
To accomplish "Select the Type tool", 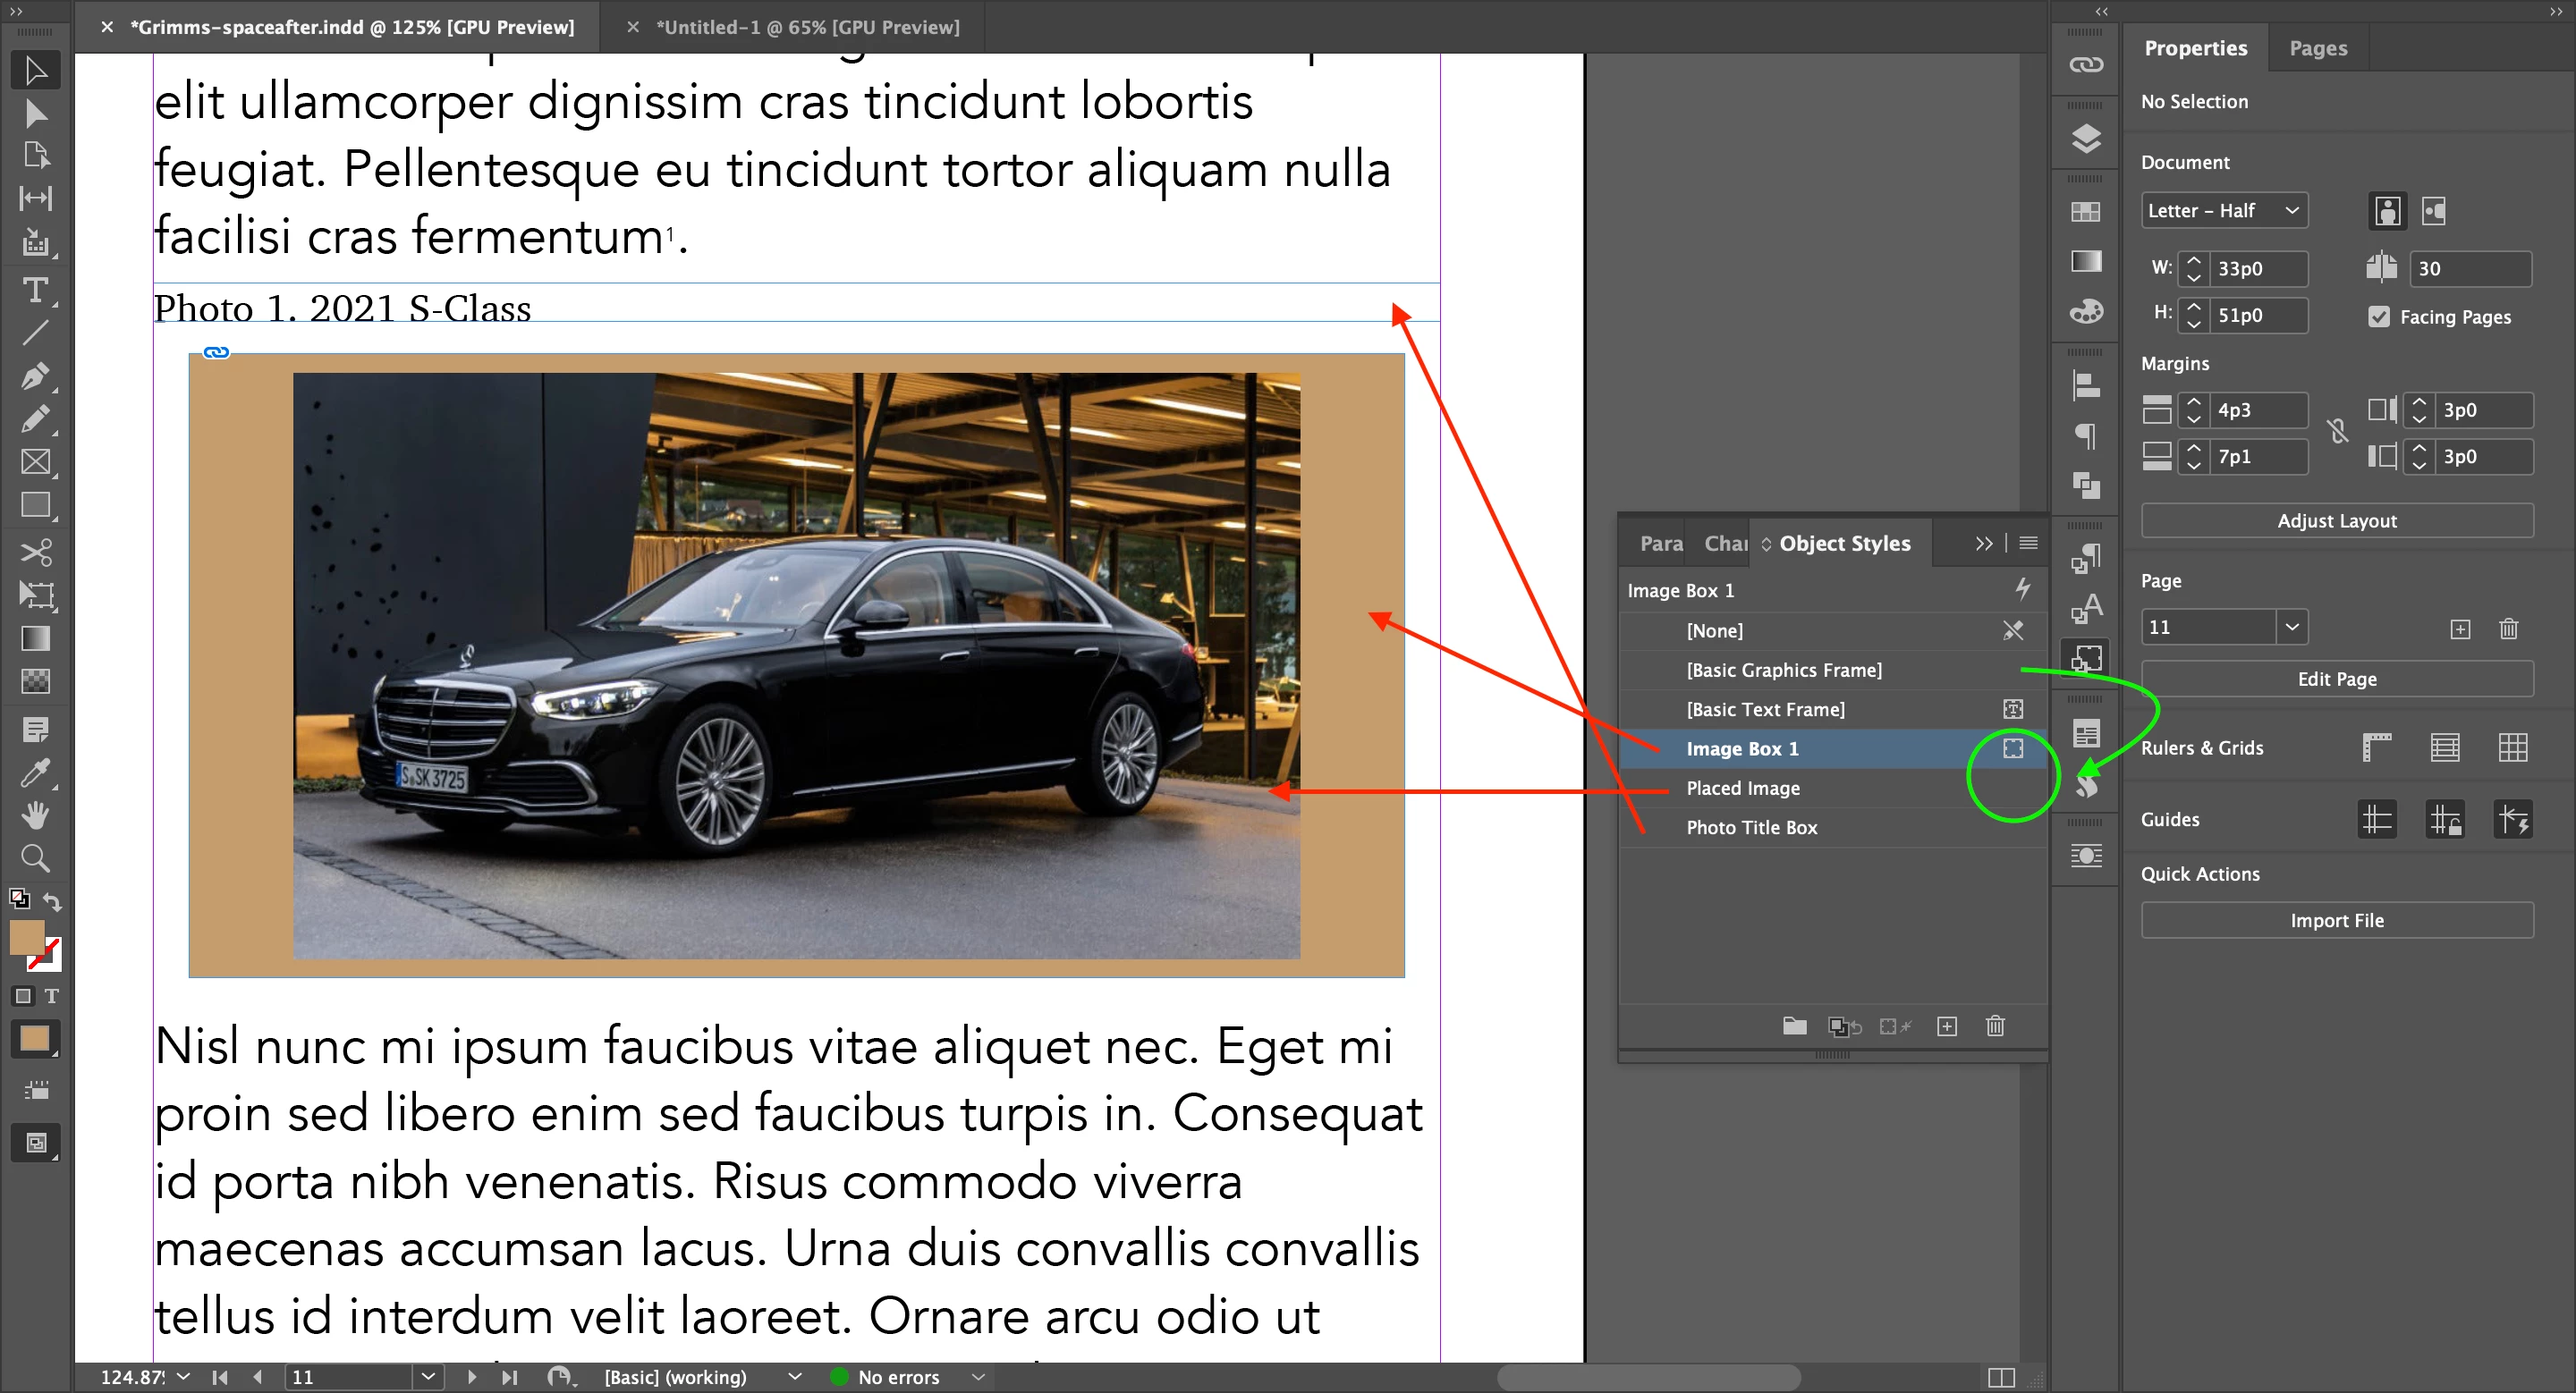I will tap(35, 290).
